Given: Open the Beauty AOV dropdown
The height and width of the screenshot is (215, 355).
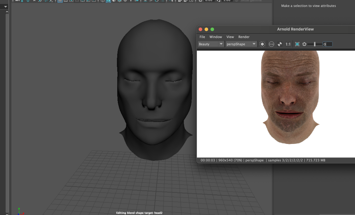Looking at the screenshot, I should point(211,44).
